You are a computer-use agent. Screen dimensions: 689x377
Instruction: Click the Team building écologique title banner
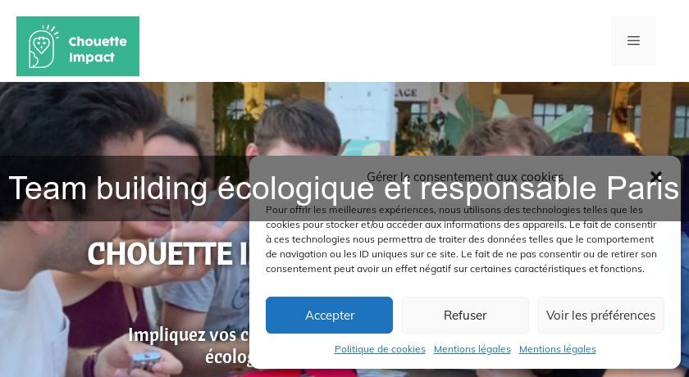pos(344,188)
